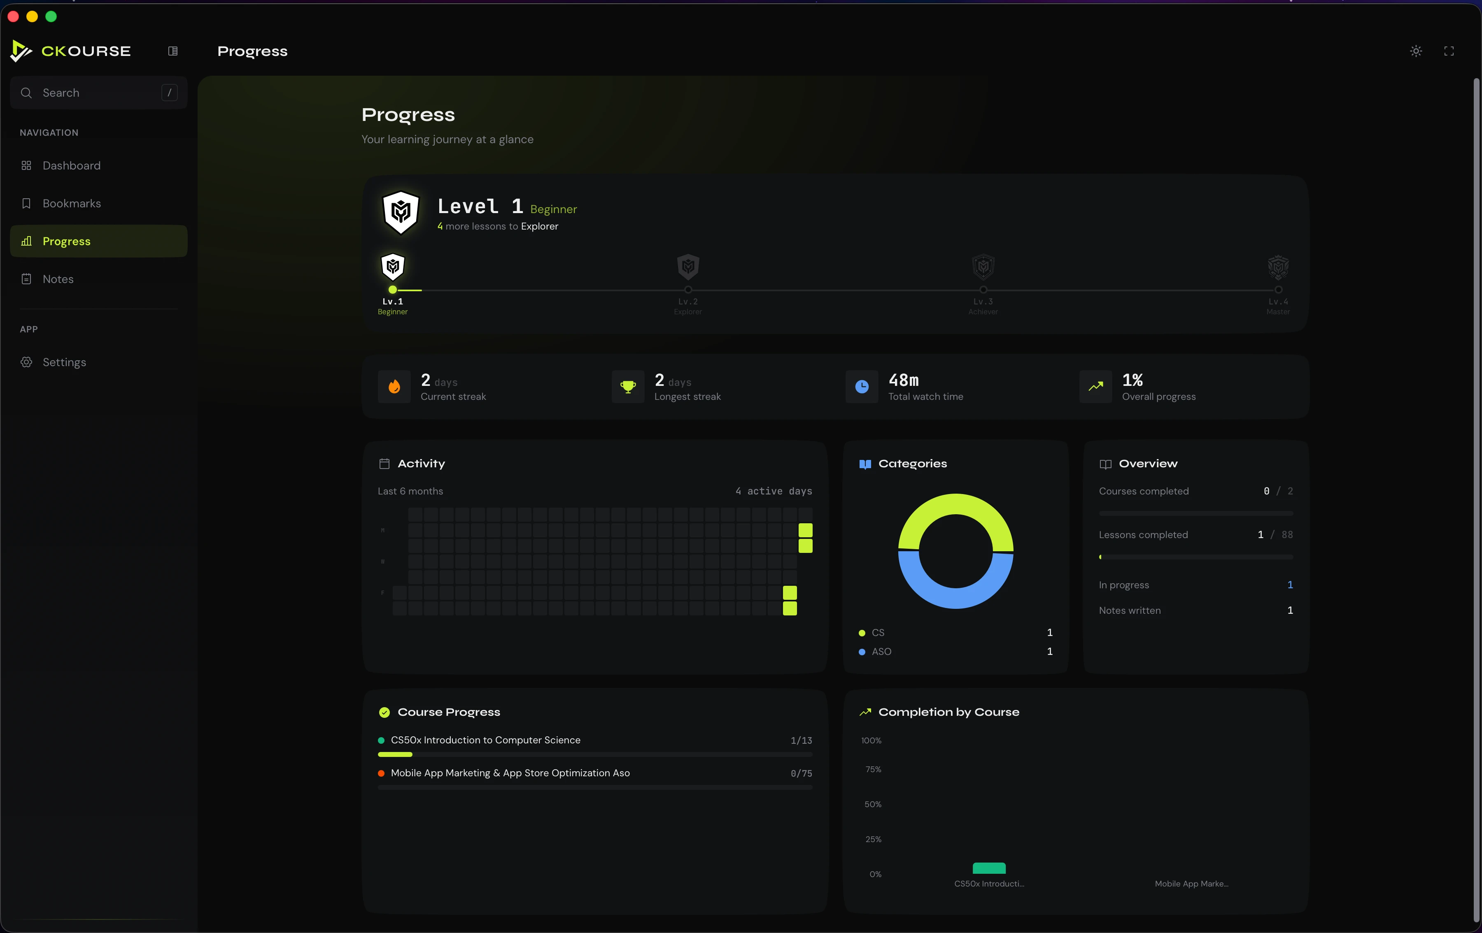
Task: Open Settings from the sidebar
Action: point(64,362)
